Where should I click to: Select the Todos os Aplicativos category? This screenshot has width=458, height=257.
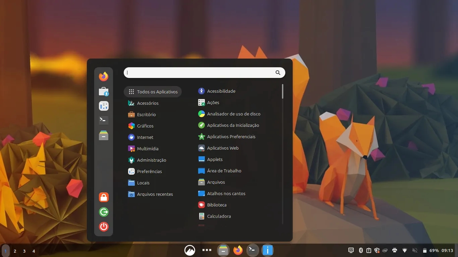coord(153,92)
